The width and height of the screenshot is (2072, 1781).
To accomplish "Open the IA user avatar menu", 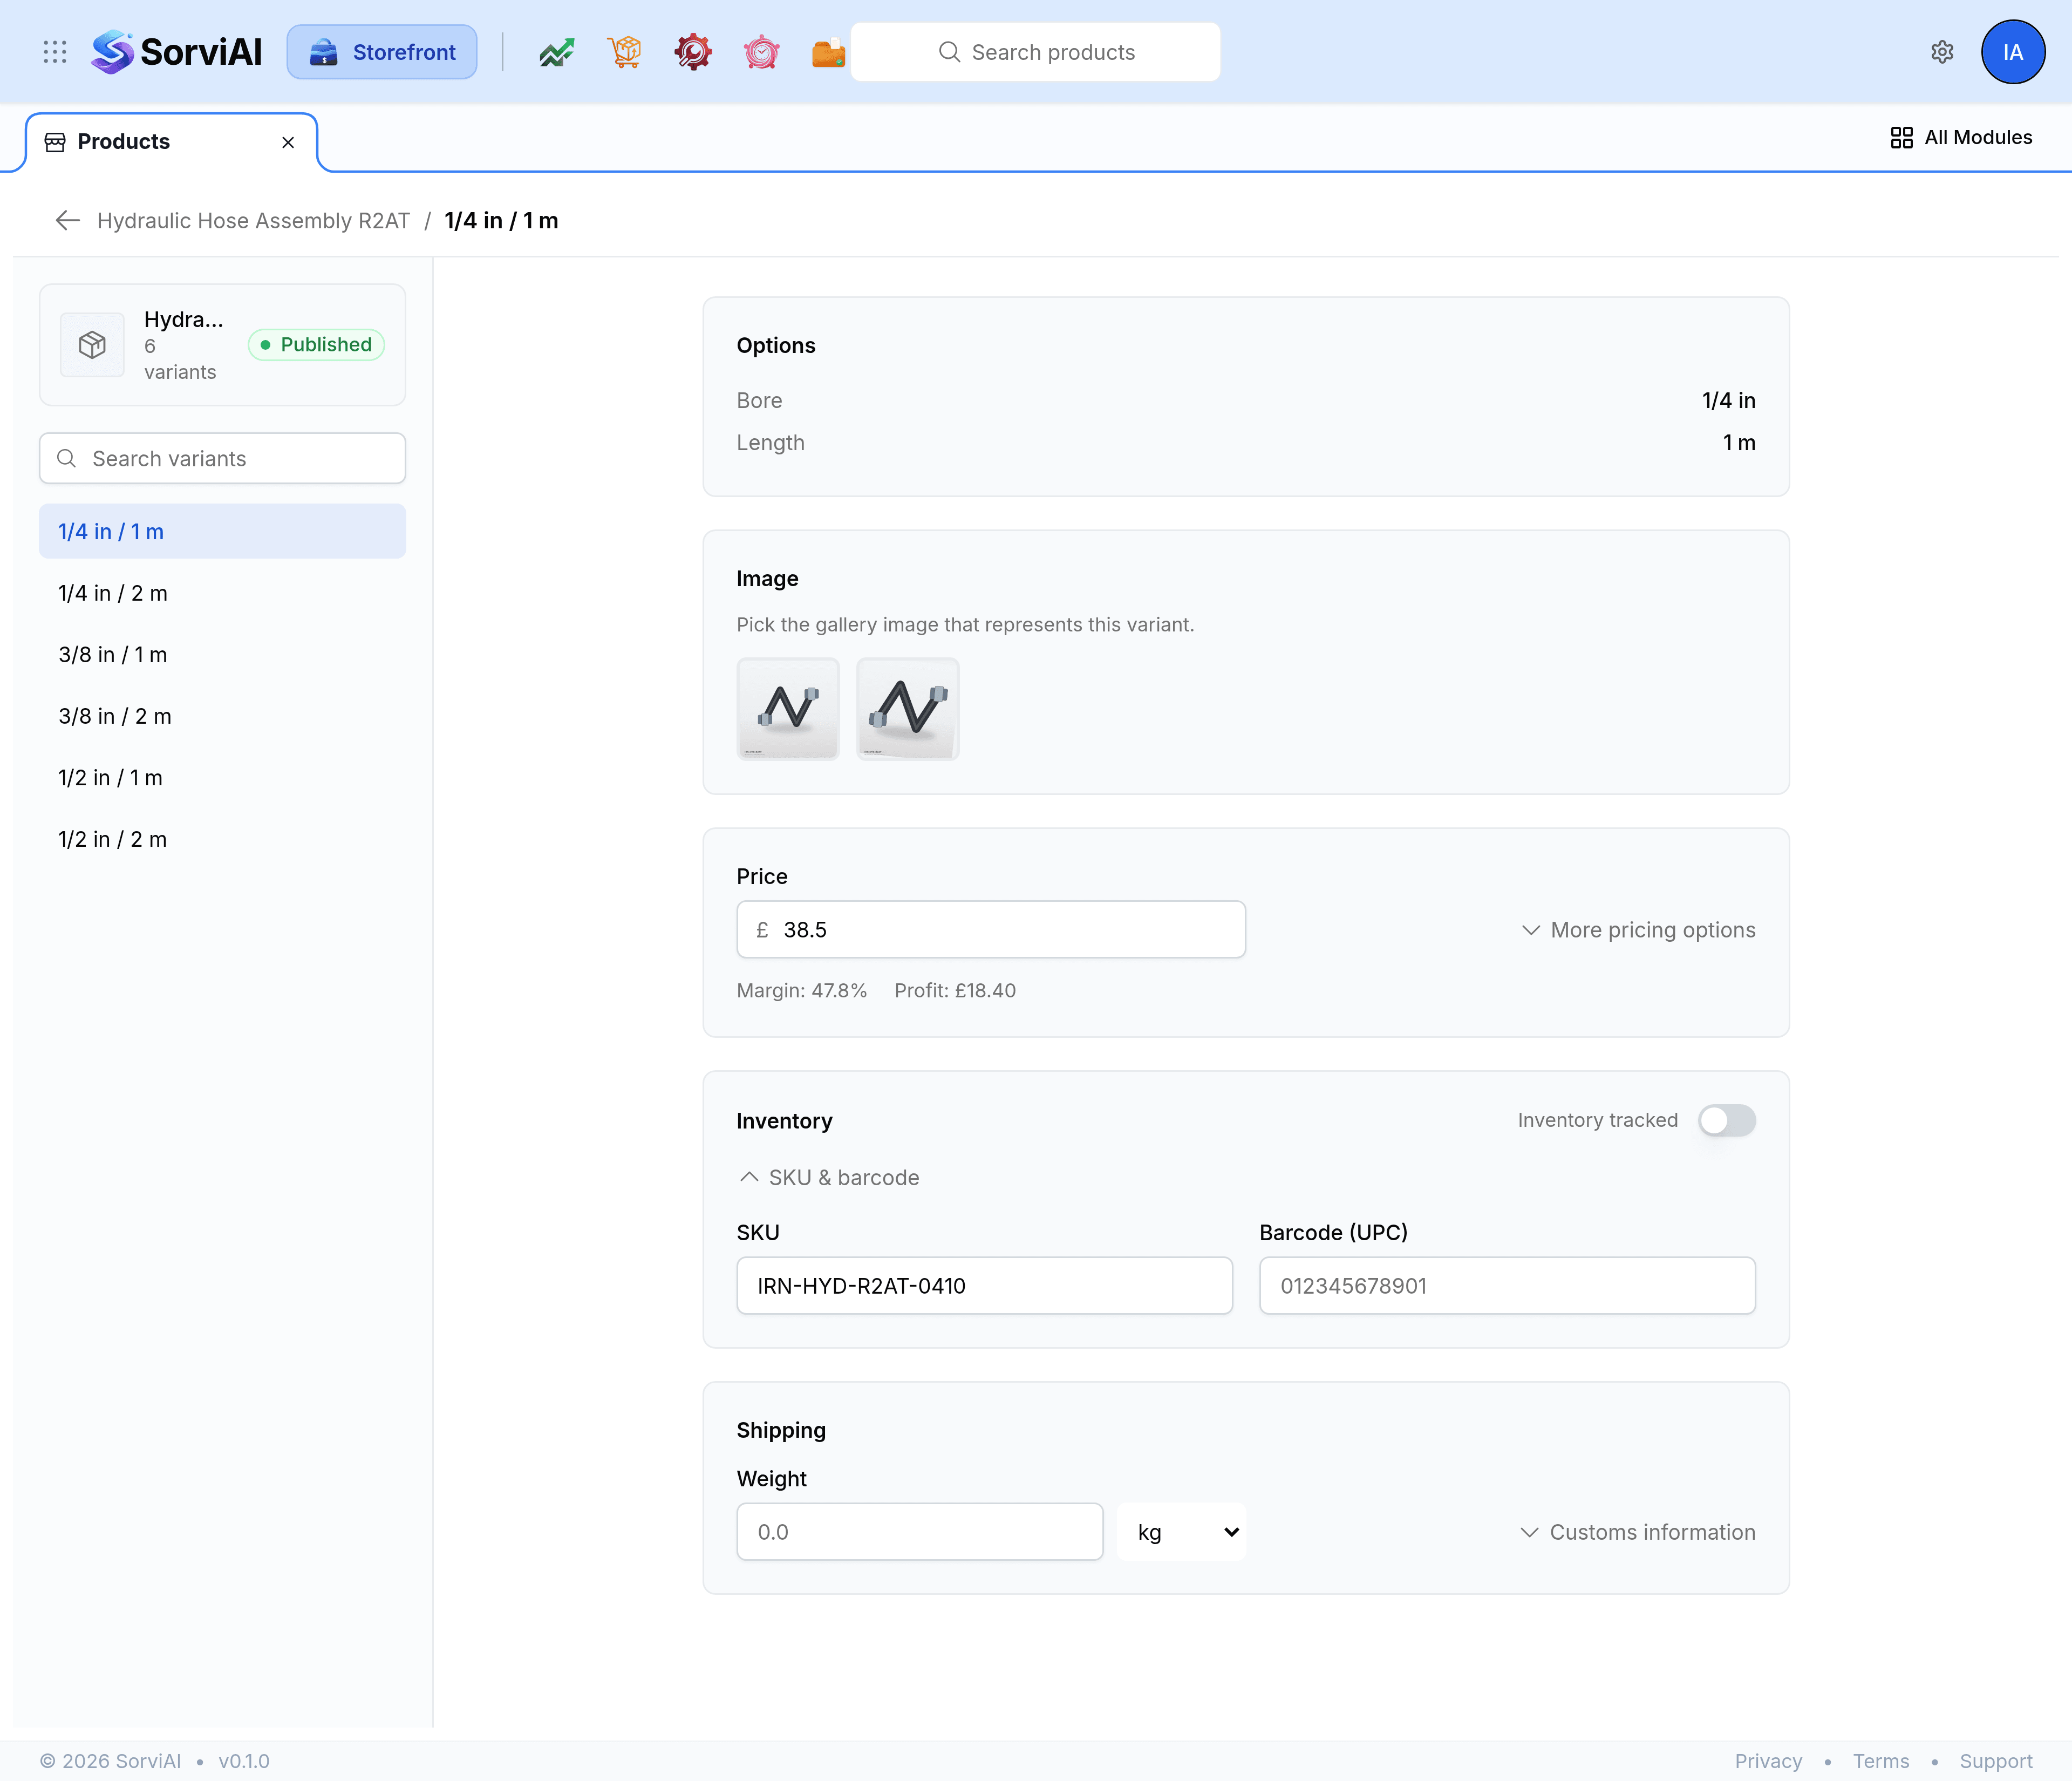I will coord(2012,52).
